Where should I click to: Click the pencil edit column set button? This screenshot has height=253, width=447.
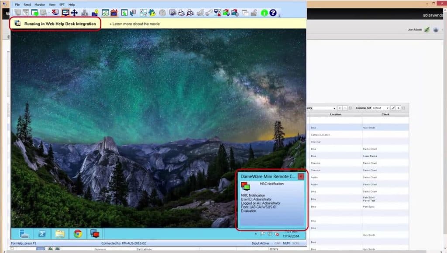click(x=393, y=108)
